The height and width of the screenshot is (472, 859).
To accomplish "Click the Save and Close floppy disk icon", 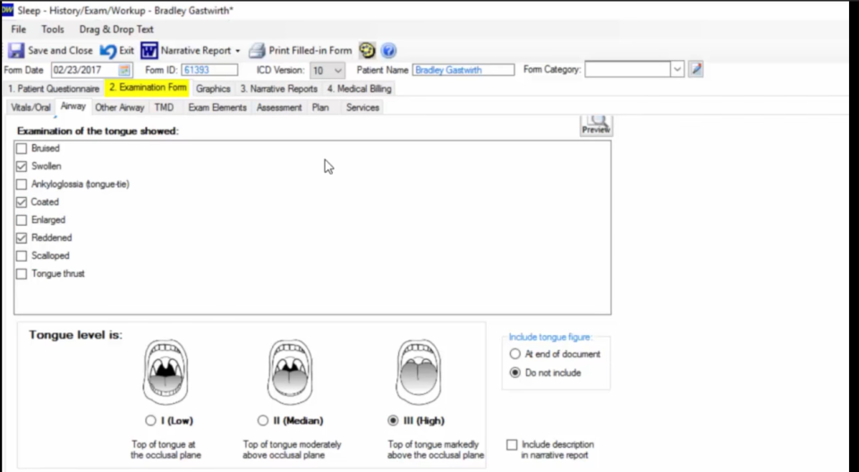I will [16, 50].
